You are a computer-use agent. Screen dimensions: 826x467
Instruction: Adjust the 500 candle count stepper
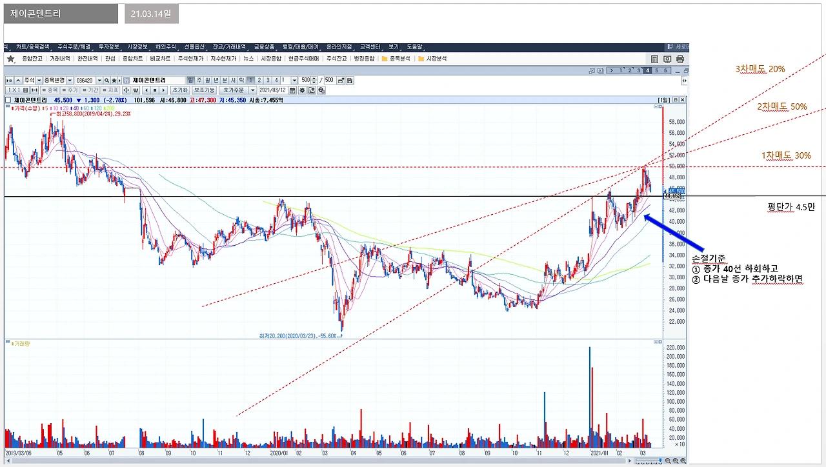point(314,81)
